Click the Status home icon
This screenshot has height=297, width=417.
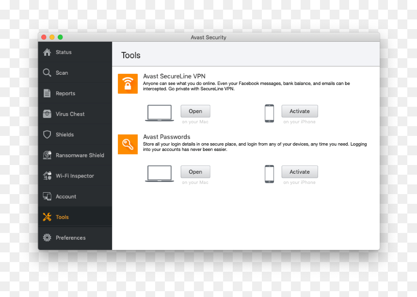tap(47, 52)
